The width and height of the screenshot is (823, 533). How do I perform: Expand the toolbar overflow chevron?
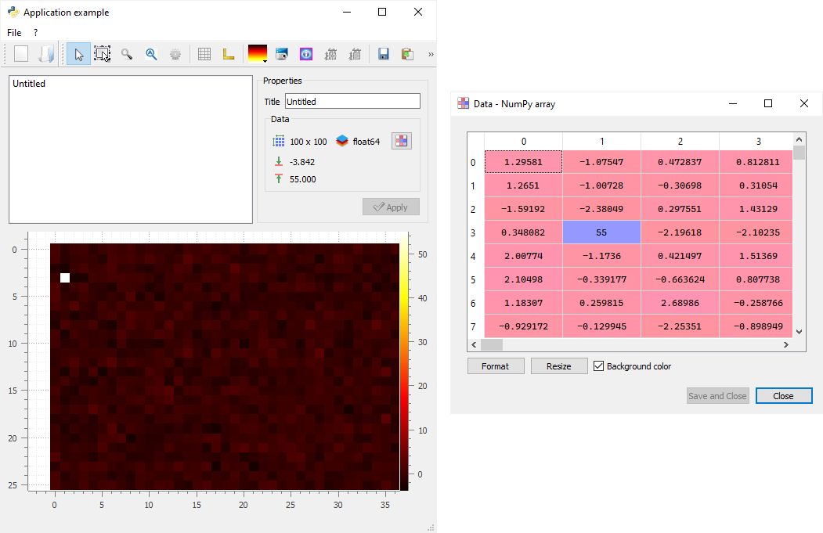point(430,54)
